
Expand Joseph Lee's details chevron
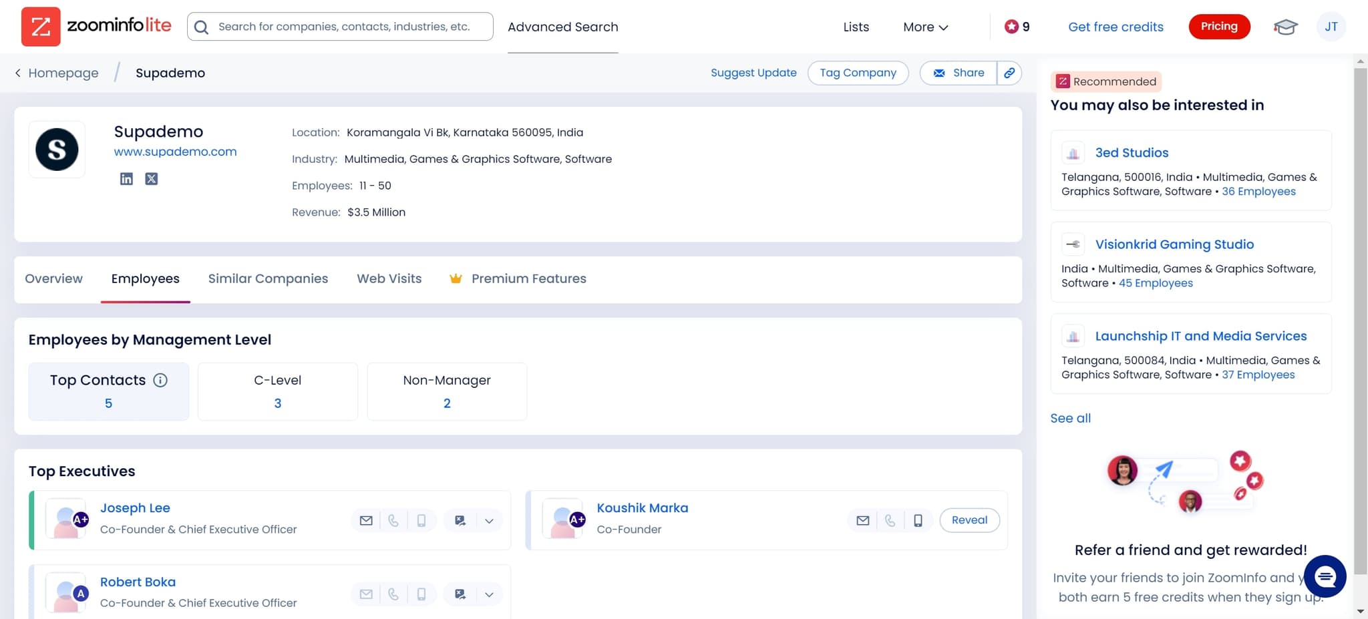click(x=489, y=520)
